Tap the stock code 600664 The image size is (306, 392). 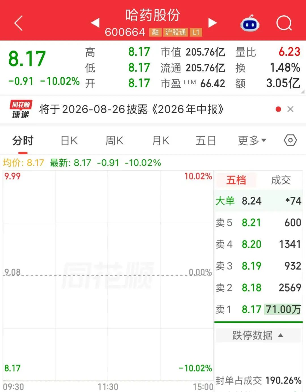(x=125, y=32)
